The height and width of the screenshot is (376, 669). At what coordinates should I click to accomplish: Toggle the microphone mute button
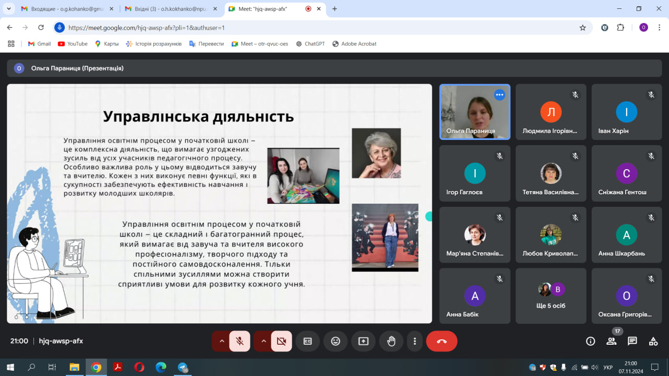point(240,341)
